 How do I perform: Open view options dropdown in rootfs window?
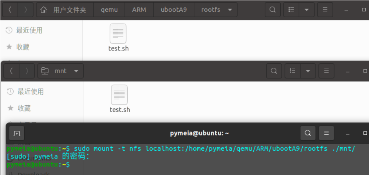click(x=307, y=10)
